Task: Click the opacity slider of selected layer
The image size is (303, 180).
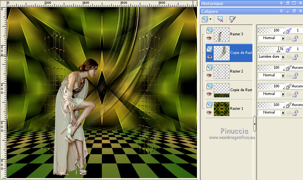Action: [271, 49]
